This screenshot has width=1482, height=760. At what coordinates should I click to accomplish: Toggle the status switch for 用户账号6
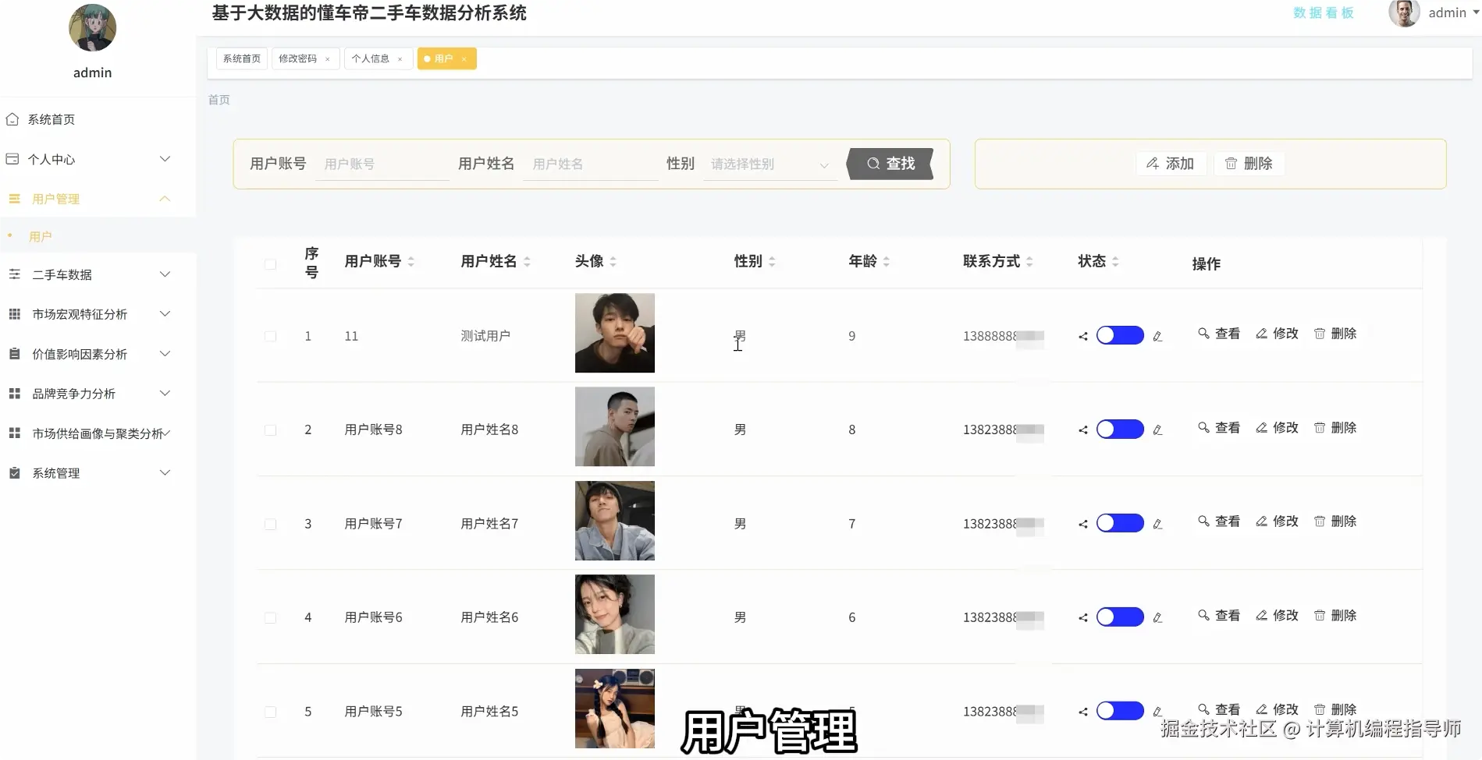tap(1120, 617)
